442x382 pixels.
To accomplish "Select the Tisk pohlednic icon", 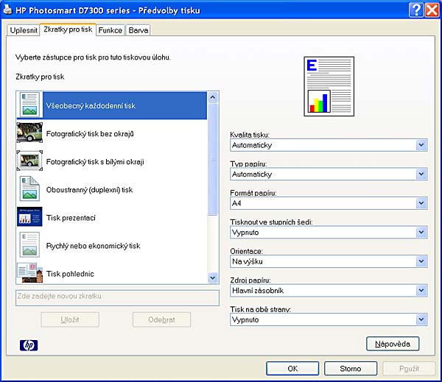I will 29,272.
